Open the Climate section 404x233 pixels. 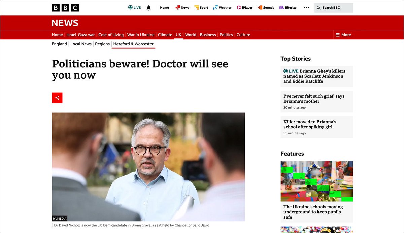tap(165, 35)
